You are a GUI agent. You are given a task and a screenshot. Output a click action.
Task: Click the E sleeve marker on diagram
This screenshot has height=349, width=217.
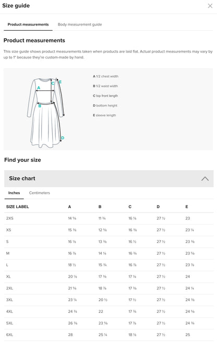point(61,82)
